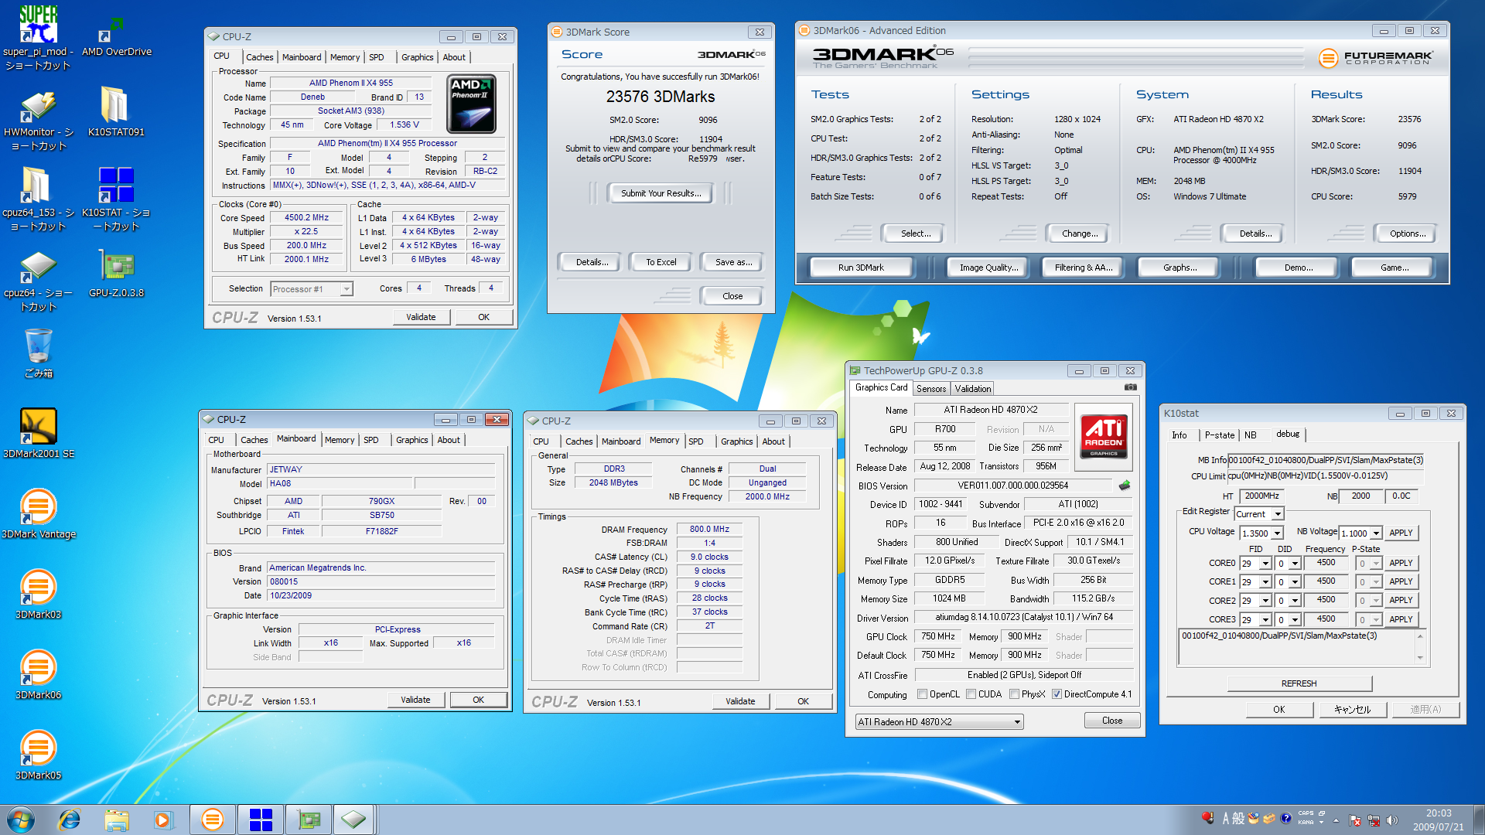Expand the ATI Radeon HD 4870 X2 dropdown
Screen dimensions: 1485x835
tap(1017, 722)
